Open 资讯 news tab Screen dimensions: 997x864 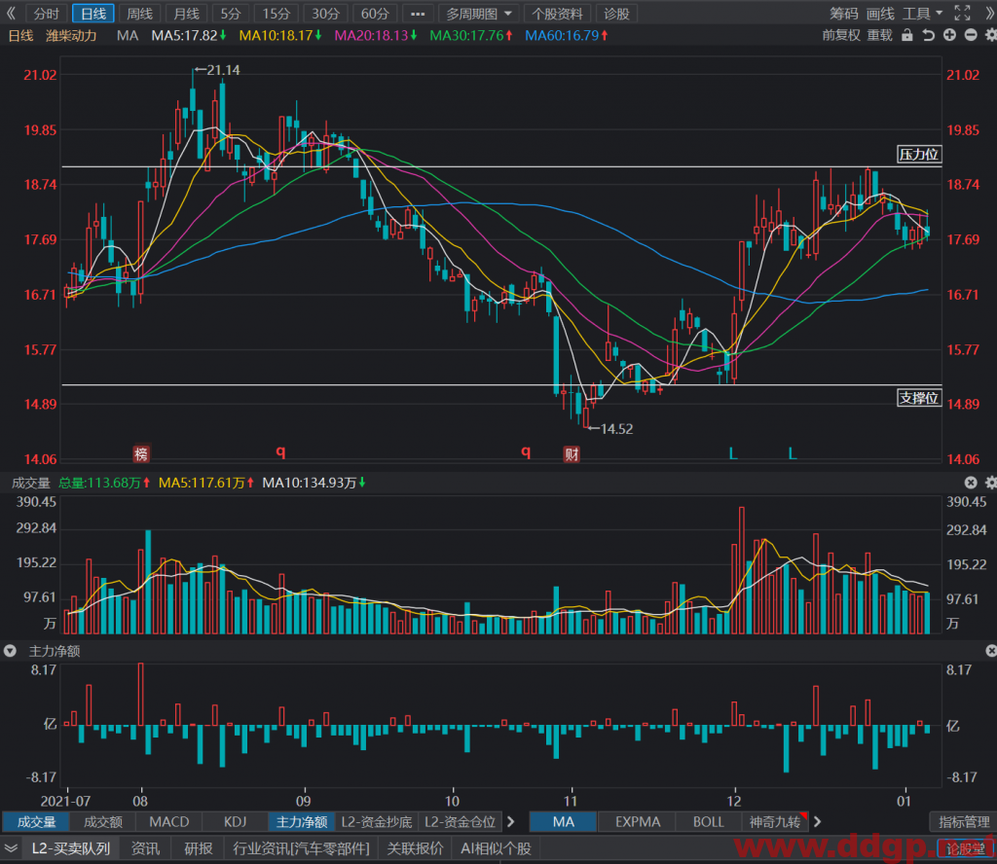pos(146,848)
